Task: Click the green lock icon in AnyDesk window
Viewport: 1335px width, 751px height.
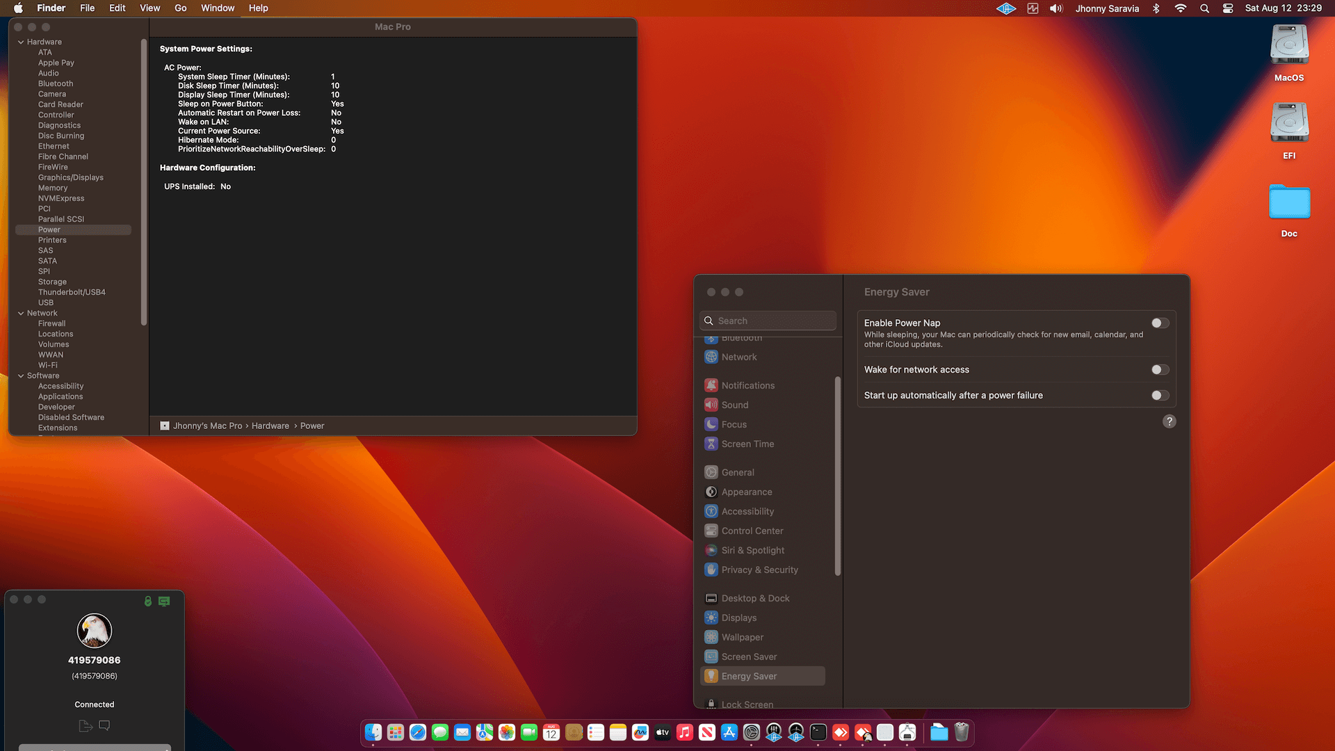Action: coord(148,601)
